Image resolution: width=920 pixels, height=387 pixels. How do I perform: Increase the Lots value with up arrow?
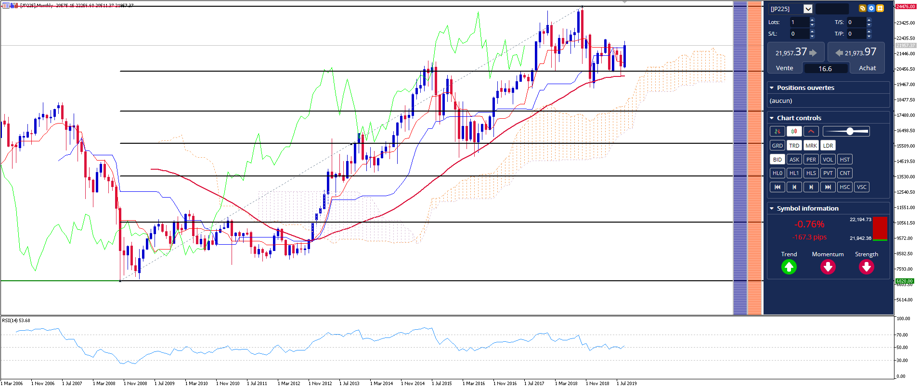point(812,20)
